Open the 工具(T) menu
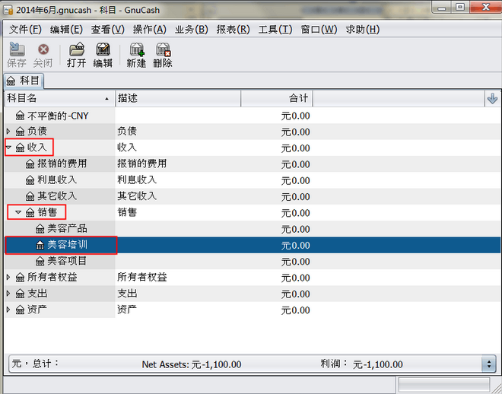Image resolution: width=502 pixels, height=394 pixels. coord(275,30)
